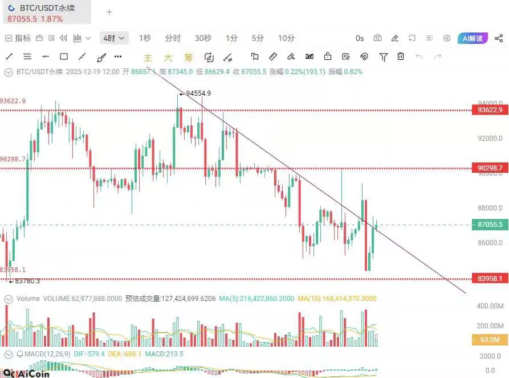Viewport: 509px width, 378px height.
Task: Select the rectangle drawing tool
Action: click(64, 57)
